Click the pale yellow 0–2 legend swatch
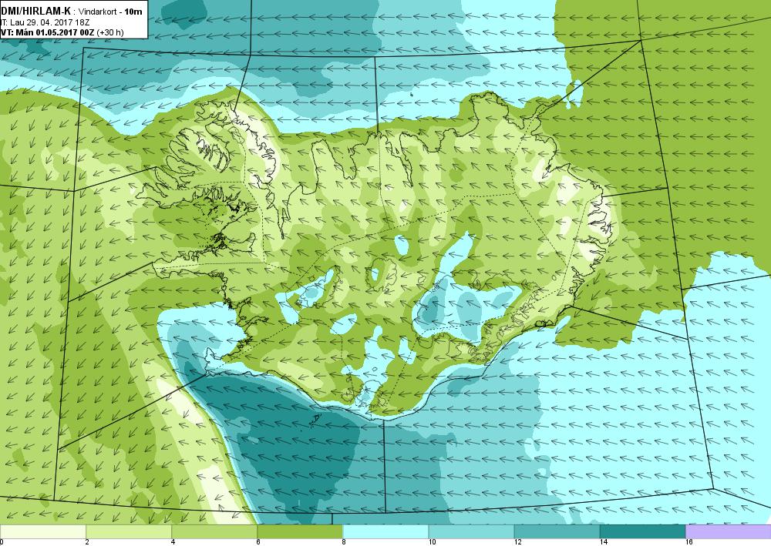 [x=42, y=531]
